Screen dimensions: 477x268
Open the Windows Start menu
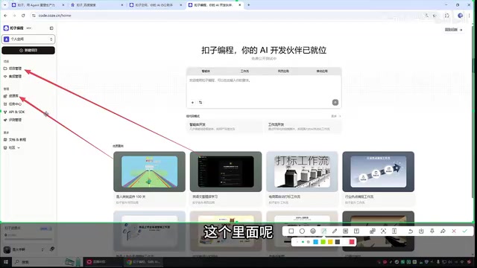click(x=6, y=262)
